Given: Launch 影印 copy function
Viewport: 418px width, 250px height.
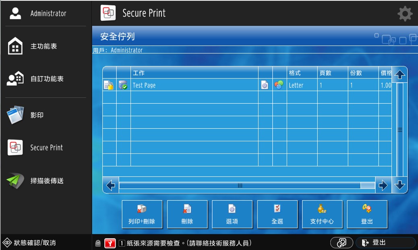Looking at the screenshot, I should tap(37, 115).
